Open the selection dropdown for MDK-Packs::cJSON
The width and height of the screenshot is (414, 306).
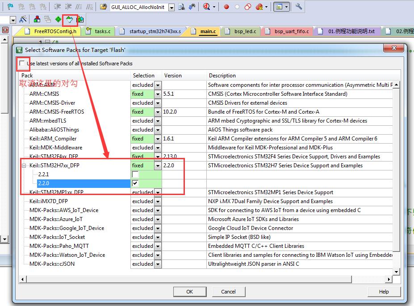(158, 264)
